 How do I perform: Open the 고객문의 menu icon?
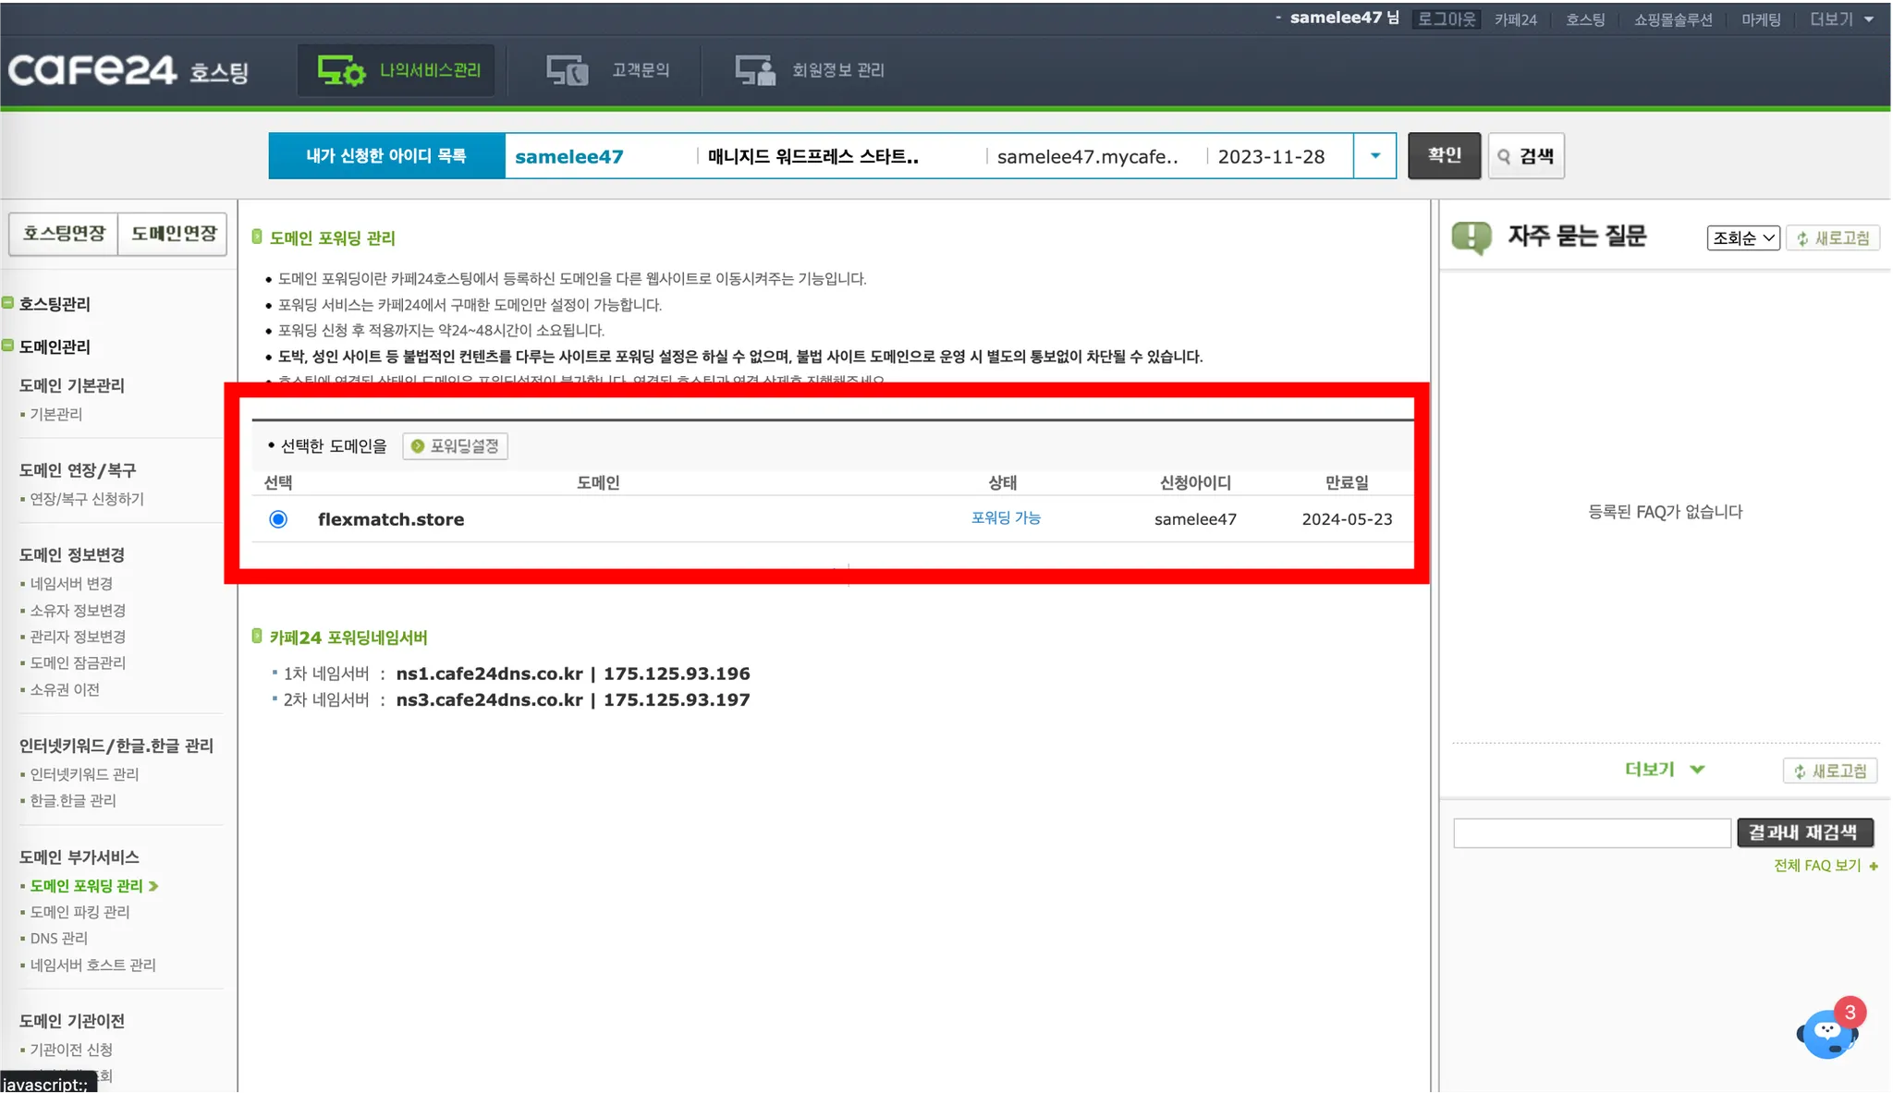567,70
